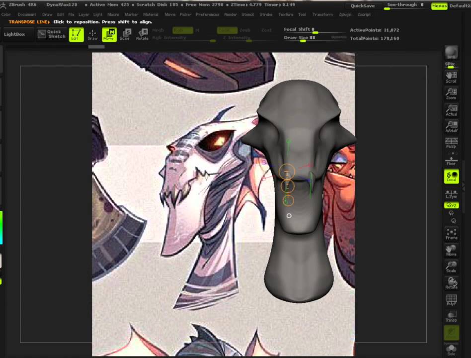
Task: Enable the Zcut mode
Action: coord(266,30)
